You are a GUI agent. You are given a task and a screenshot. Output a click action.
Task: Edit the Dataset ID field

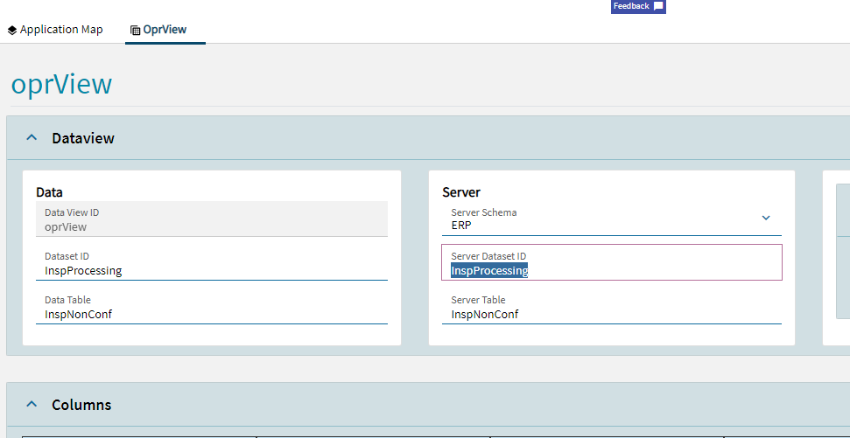[212, 263]
